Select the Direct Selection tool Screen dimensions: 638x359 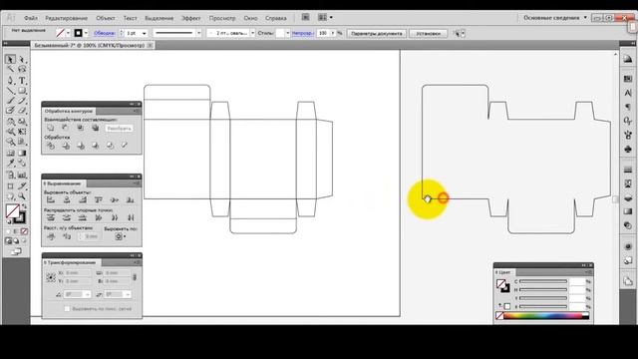point(22,60)
